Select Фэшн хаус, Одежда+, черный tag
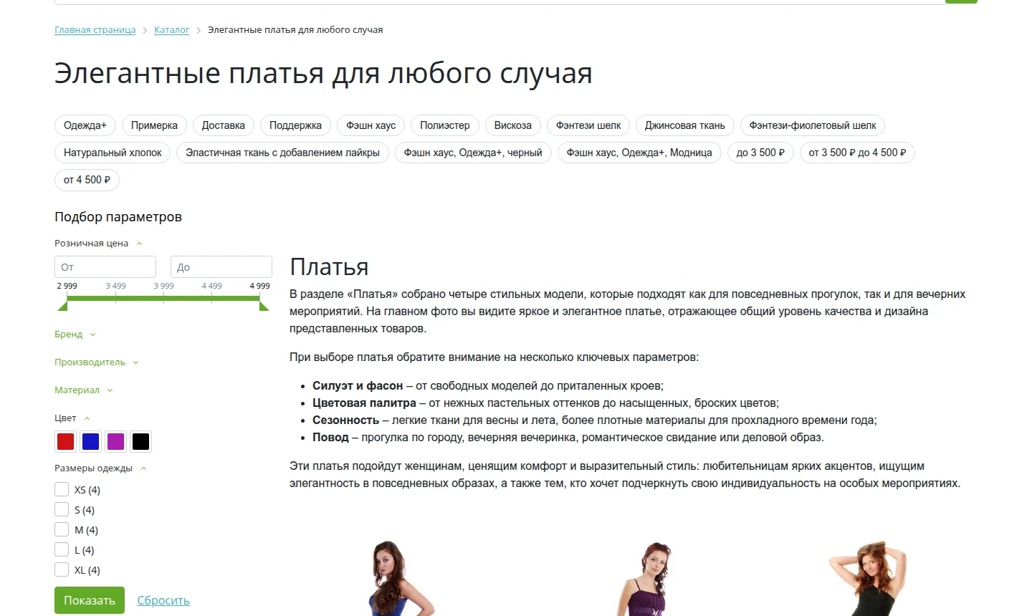Viewport: 1032px width, 616px height. pyautogui.click(x=473, y=153)
